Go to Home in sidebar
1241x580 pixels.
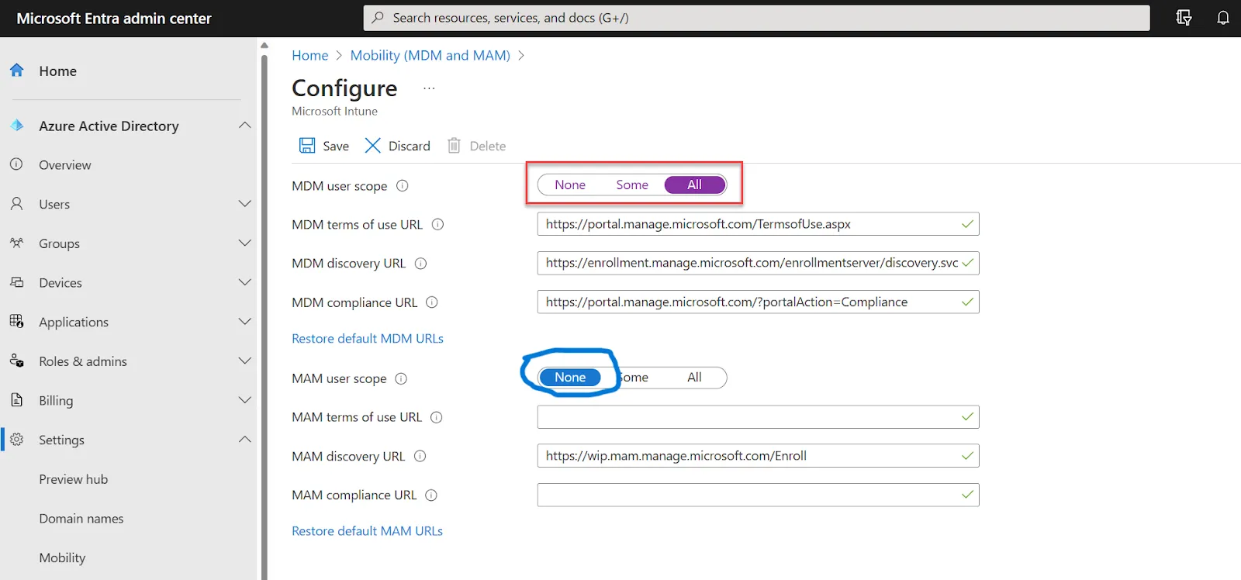[x=58, y=71]
